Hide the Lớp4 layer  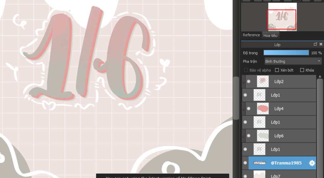[x=249, y=109]
